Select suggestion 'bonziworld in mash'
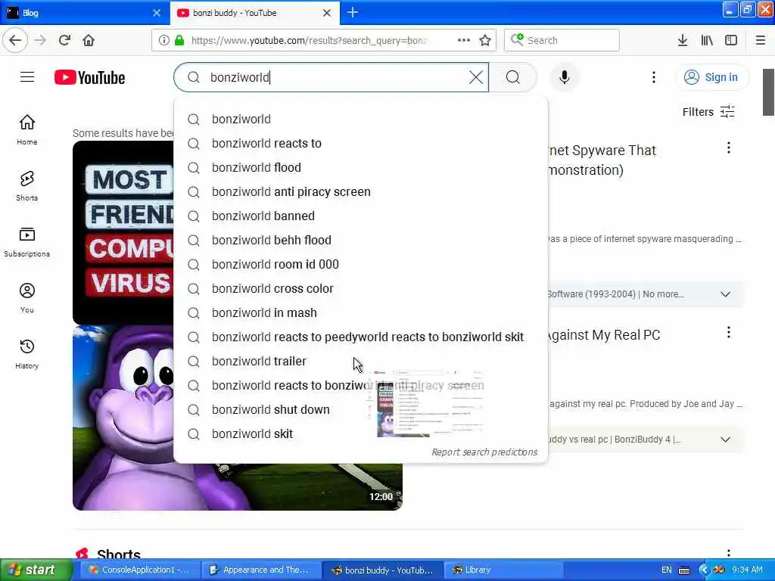Viewport: 775px width, 581px height. pyautogui.click(x=361, y=312)
